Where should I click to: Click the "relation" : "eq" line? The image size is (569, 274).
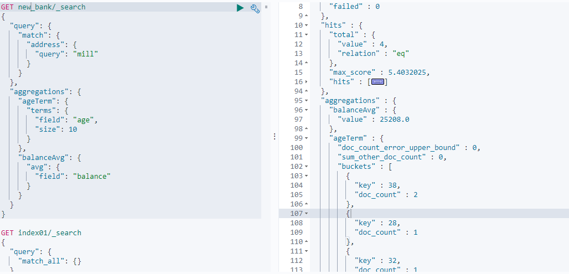pyautogui.click(x=373, y=54)
